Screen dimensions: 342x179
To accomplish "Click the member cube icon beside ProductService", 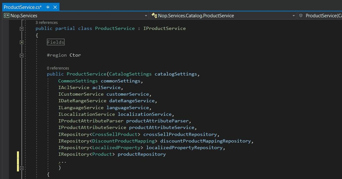I will [301, 15].
